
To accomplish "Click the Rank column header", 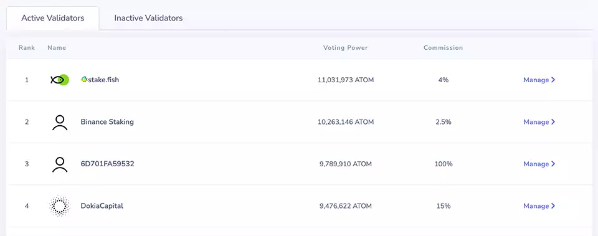I will point(27,48).
